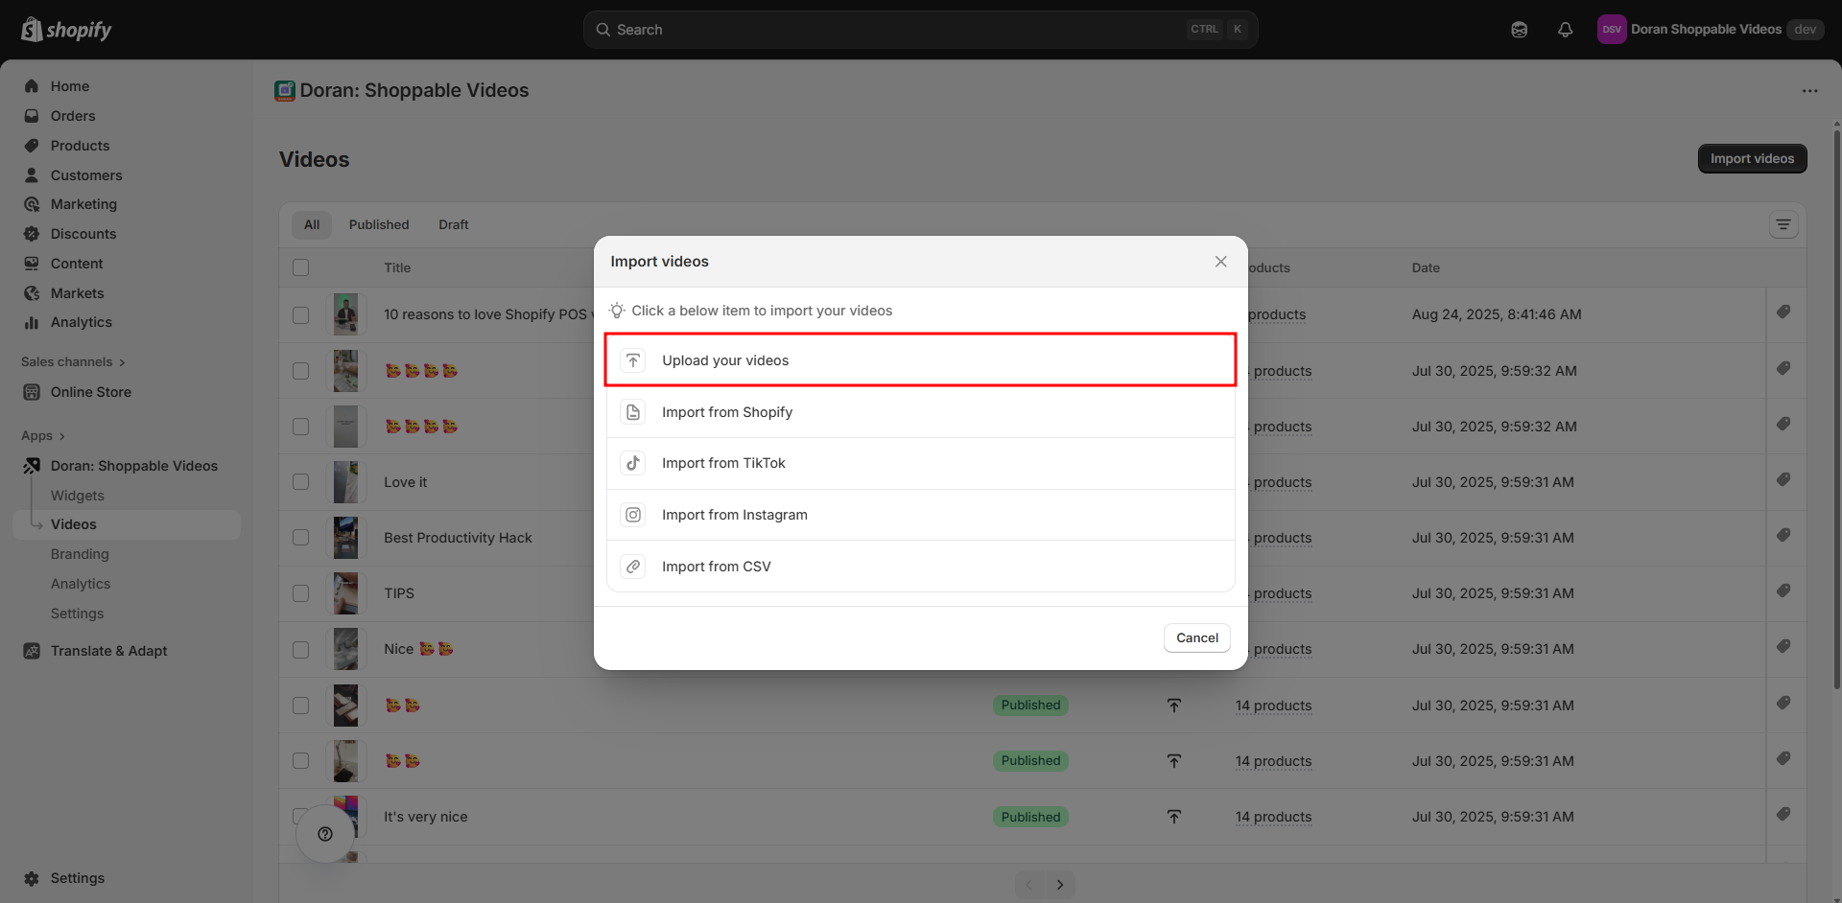This screenshot has height=903, width=1842.
Task: Click tag icon for It's very nice row
Action: 1783,814
